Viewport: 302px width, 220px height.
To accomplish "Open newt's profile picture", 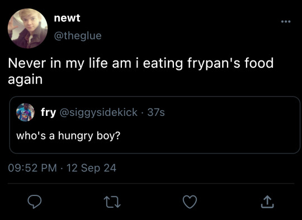I will coord(28,29).
